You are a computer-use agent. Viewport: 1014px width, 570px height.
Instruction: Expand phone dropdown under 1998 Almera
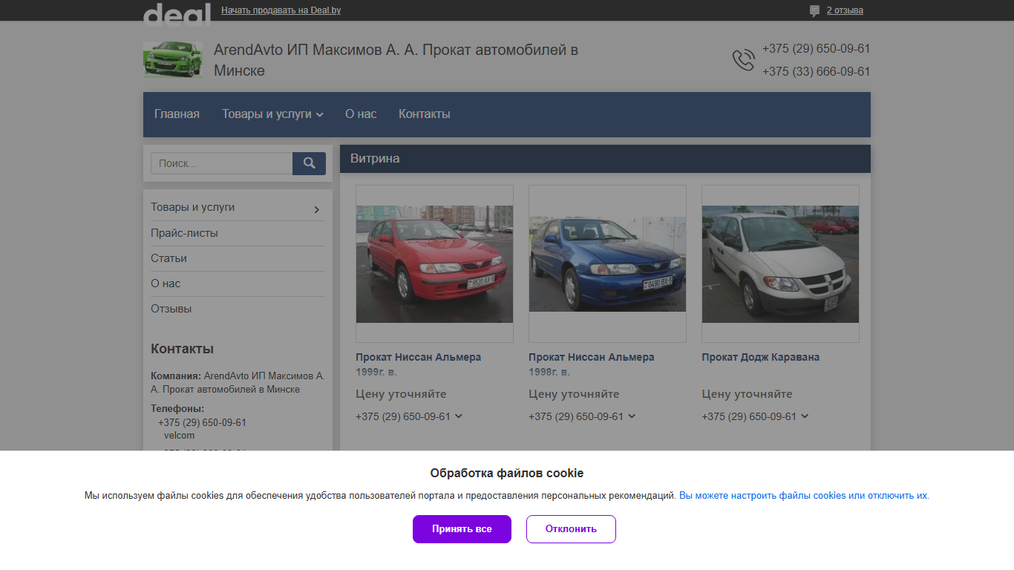(632, 416)
